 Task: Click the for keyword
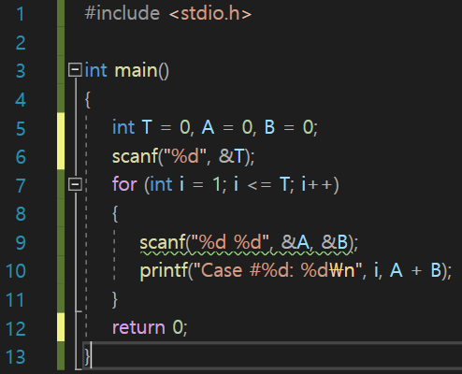124,184
